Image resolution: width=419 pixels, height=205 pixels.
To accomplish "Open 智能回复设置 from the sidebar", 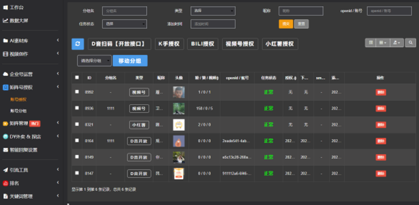I will tap(24, 150).
